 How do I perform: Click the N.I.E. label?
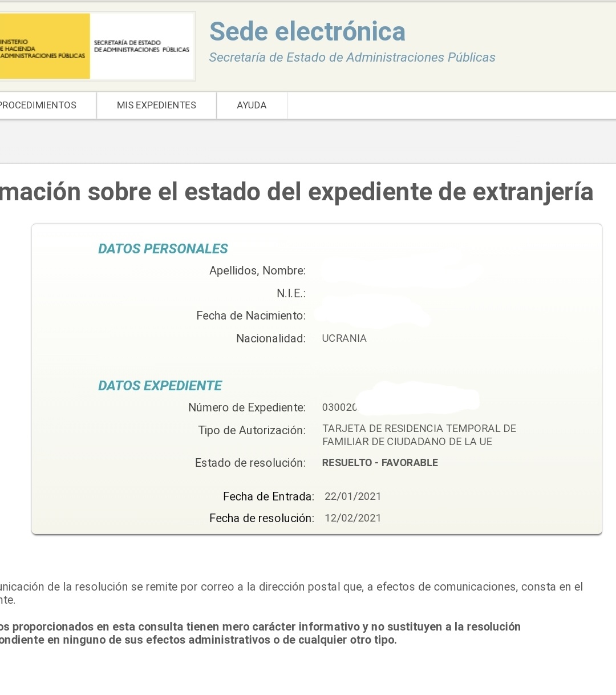[x=291, y=293]
